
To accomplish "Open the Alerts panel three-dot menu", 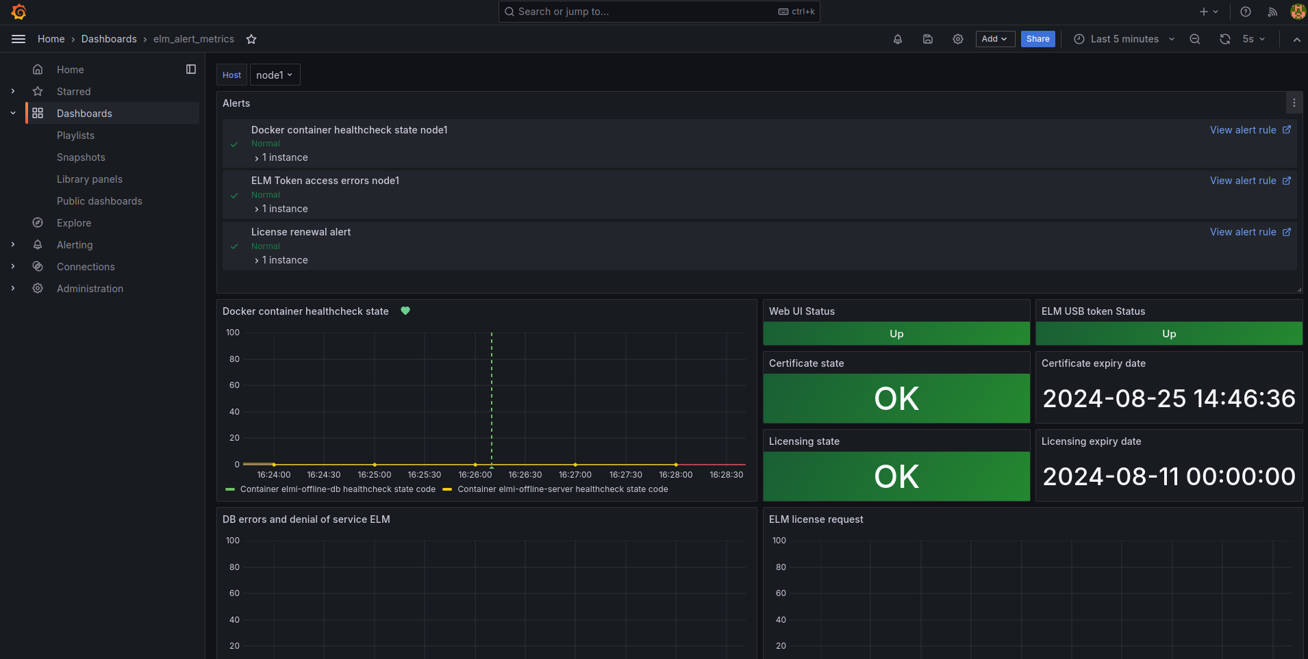I will [x=1294, y=103].
